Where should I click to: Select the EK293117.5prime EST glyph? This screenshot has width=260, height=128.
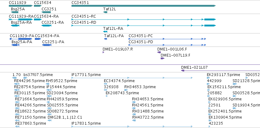pyautogui.click(x=208, y=78)
